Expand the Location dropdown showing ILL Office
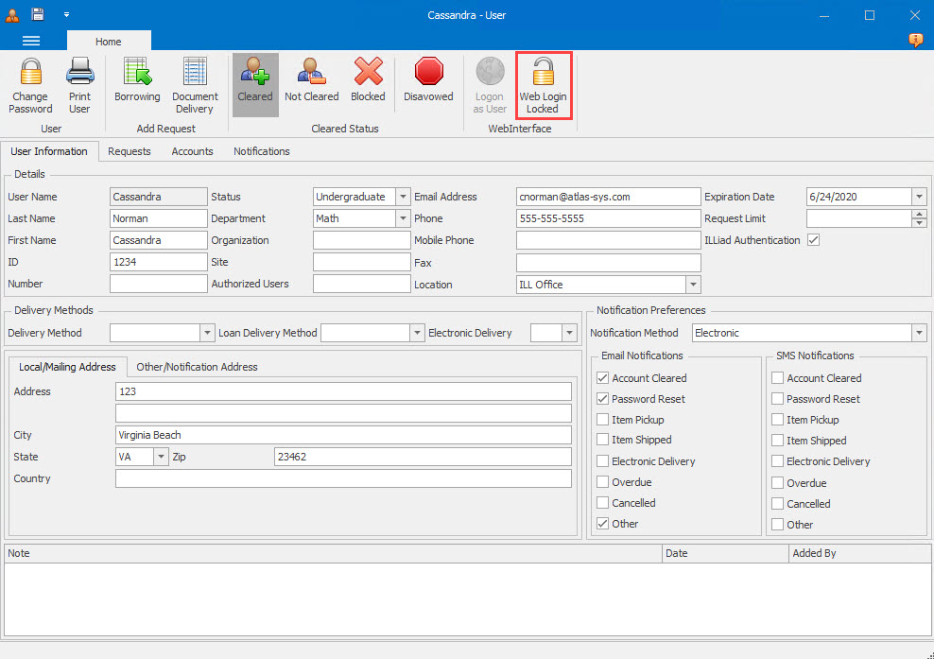Viewport: 934px width, 659px height. coord(693,285)
